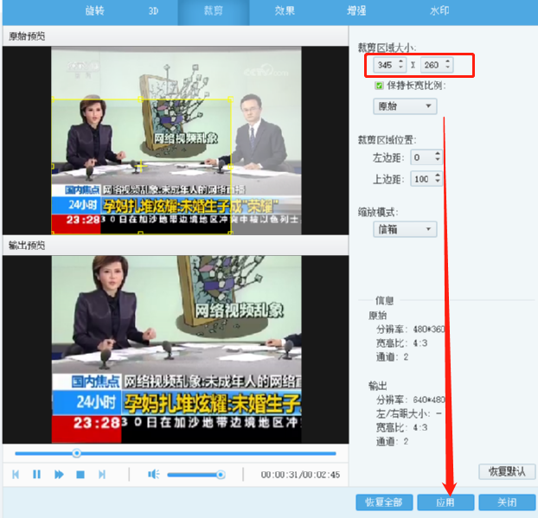Fast forward the video preview
538x518 pixels.
pos(59,474)
